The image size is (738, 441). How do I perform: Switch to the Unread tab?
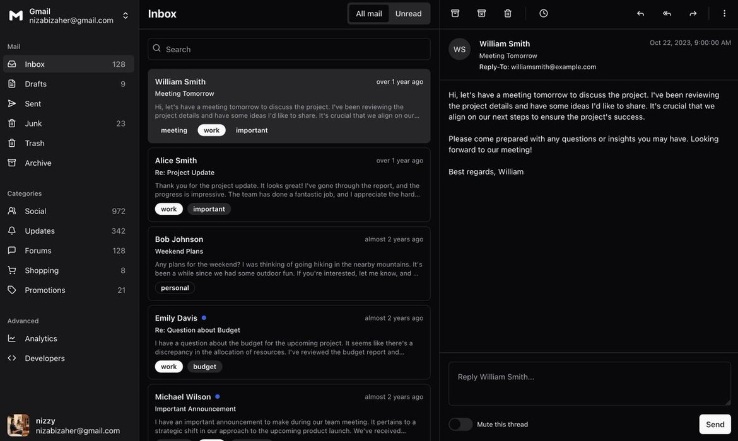(408, 14)
